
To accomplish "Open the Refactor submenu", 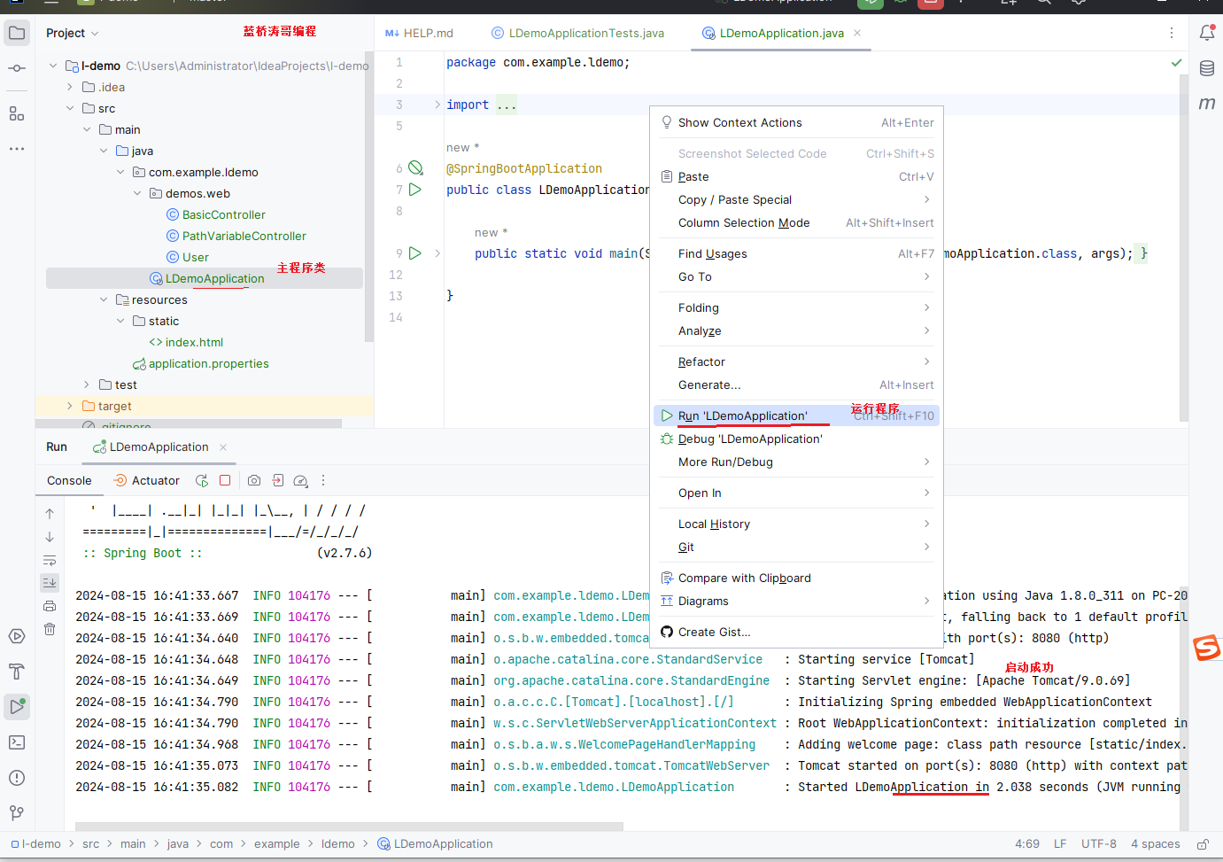I will coord(796,361).
